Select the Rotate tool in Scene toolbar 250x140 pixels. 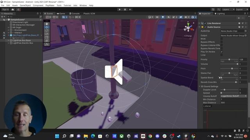47,30
